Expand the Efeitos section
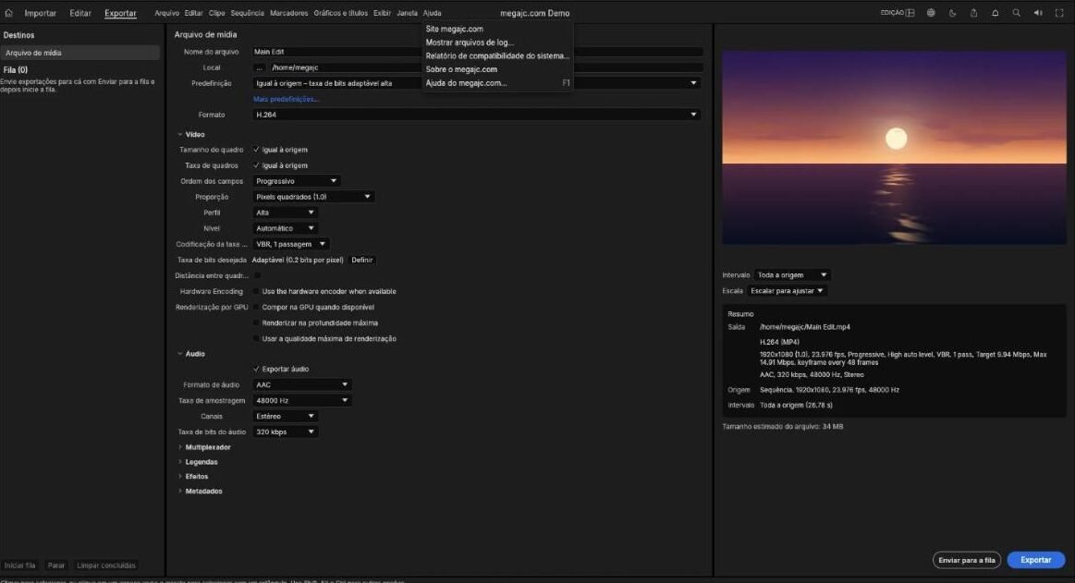Viewport: 1075px width, 583px height. coord(180,476)
